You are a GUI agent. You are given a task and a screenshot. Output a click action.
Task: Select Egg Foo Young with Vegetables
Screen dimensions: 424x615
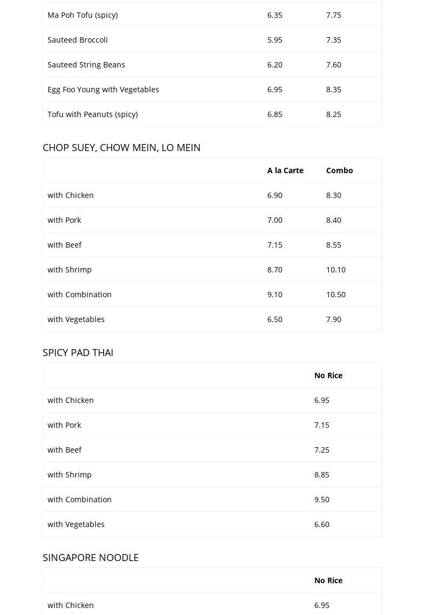pos(103,90)
